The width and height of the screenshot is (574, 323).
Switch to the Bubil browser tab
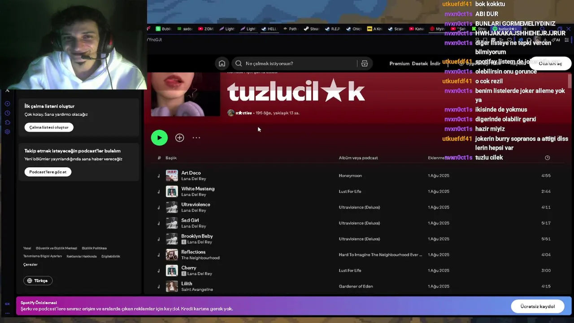tap(164, 29)
